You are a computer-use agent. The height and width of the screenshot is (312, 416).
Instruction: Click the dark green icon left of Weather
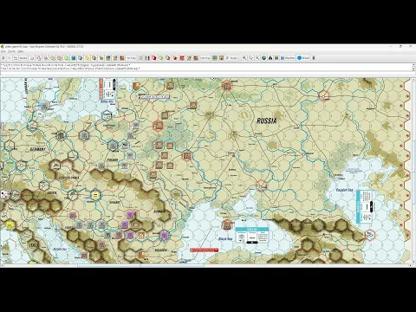[x=276, y=58]
